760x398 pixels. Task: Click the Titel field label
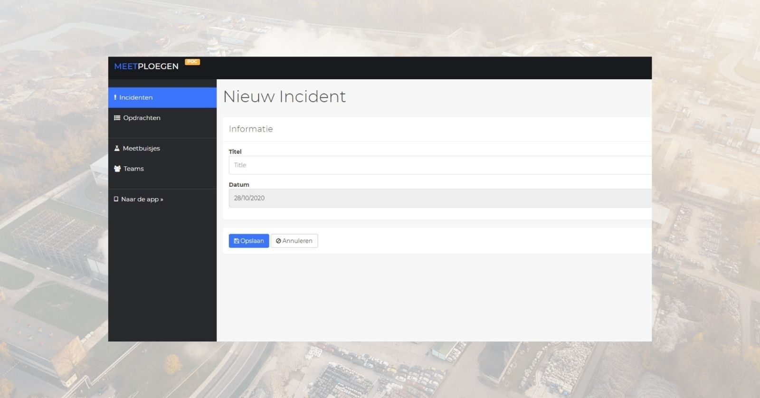[x=235, y=152]
